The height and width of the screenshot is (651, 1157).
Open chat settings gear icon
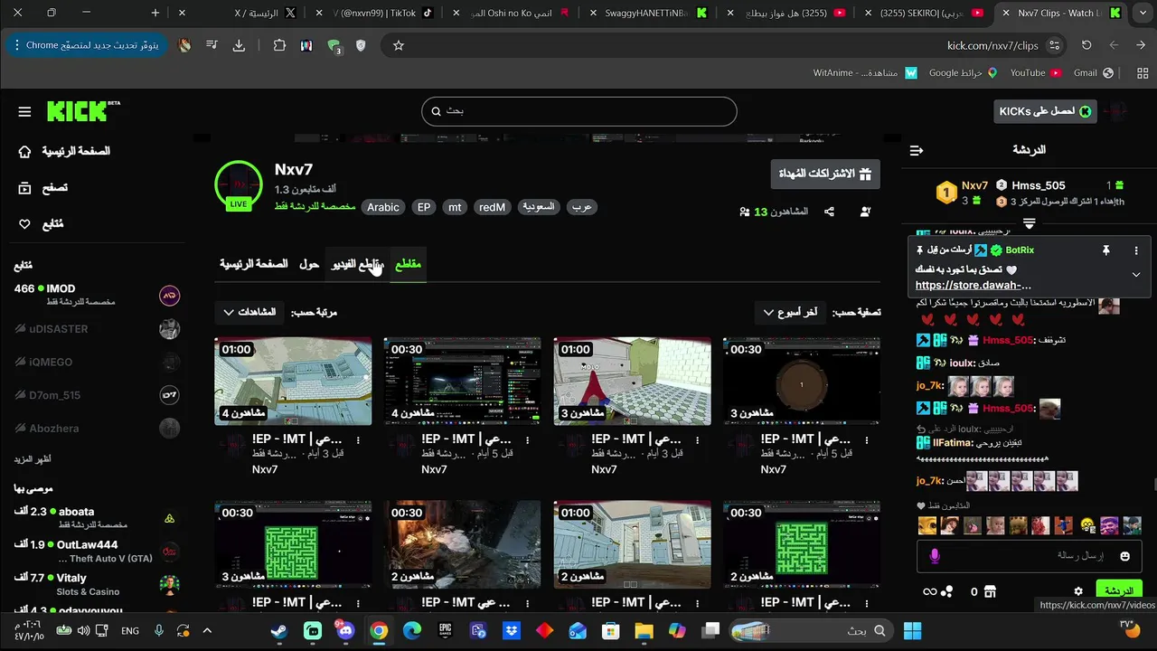pyautogui.click(x=1078, y=591)
